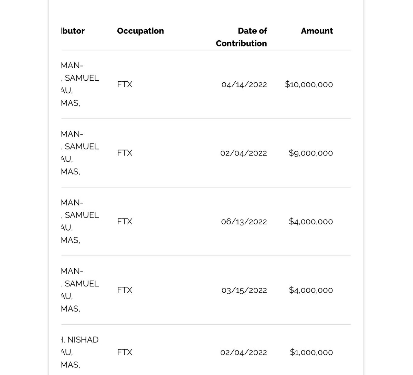Sort by Date of Contribution header
Screen dimensions: 413x375
[241, 37]
